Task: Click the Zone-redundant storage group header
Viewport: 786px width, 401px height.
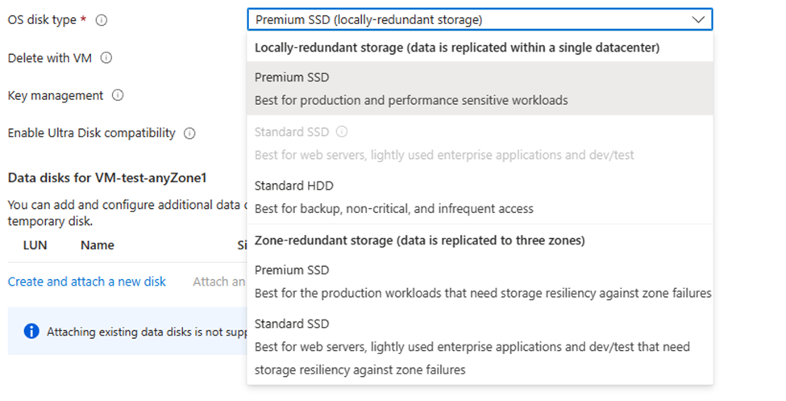Action: 419,240
